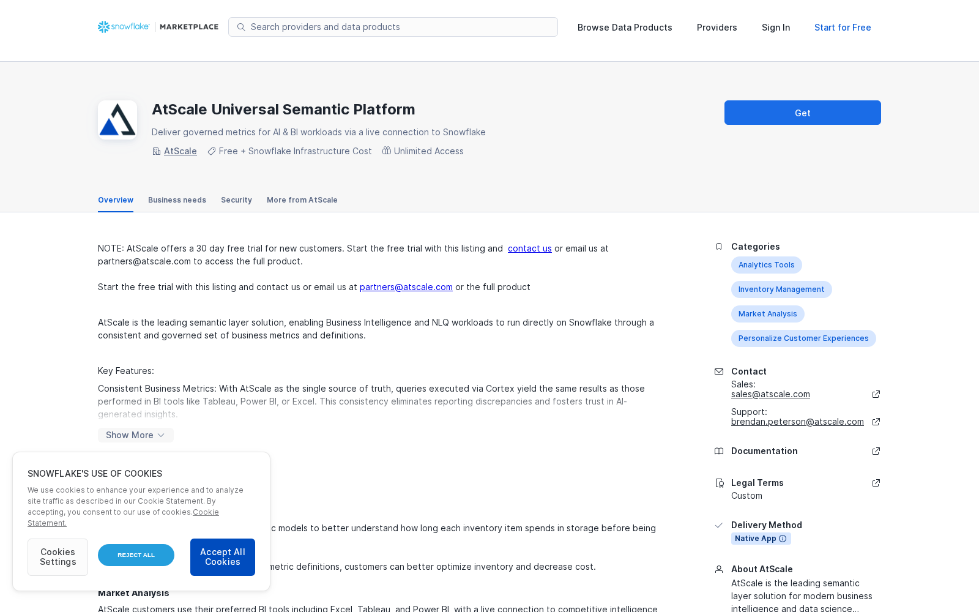Click the 'About AtScale' heading
979x612 pixels.
tap(762, 569)
